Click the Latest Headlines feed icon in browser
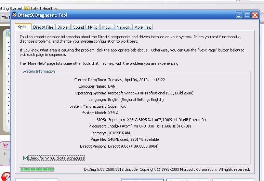The height and width of the screenshot is (181, 264). point(27,8)
